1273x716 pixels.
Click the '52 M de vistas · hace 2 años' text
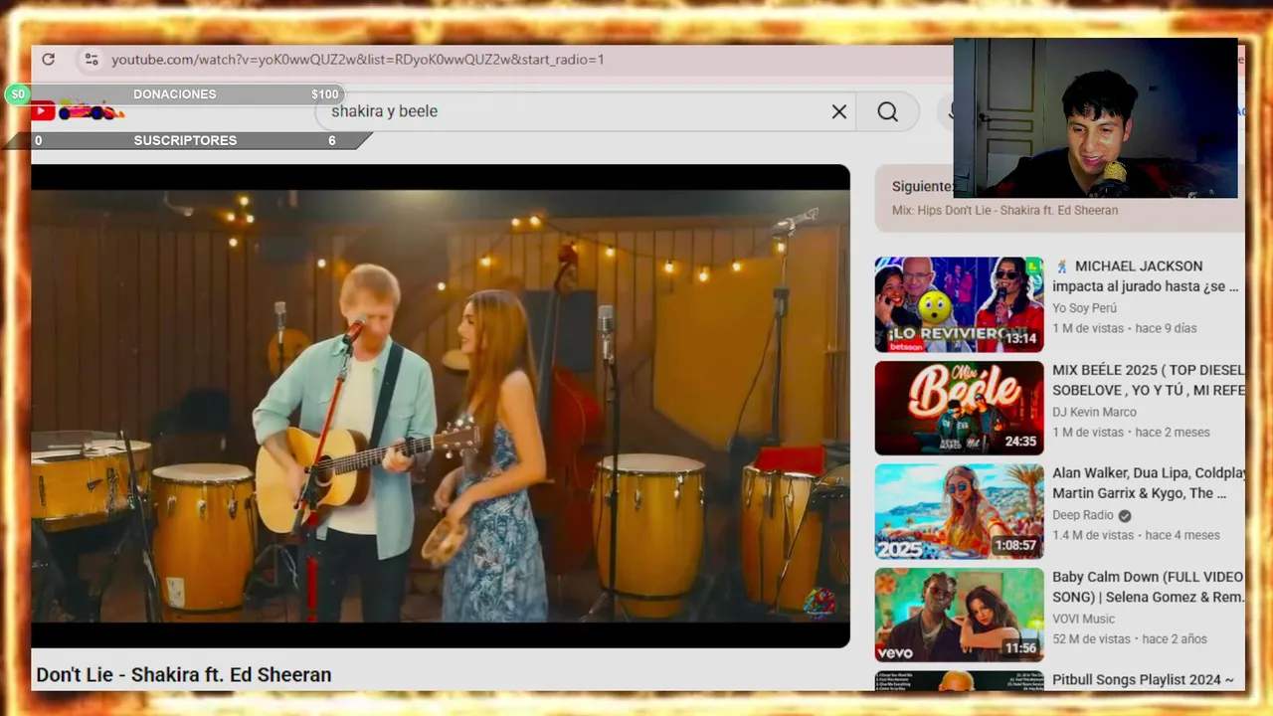tap(1129, 638)
